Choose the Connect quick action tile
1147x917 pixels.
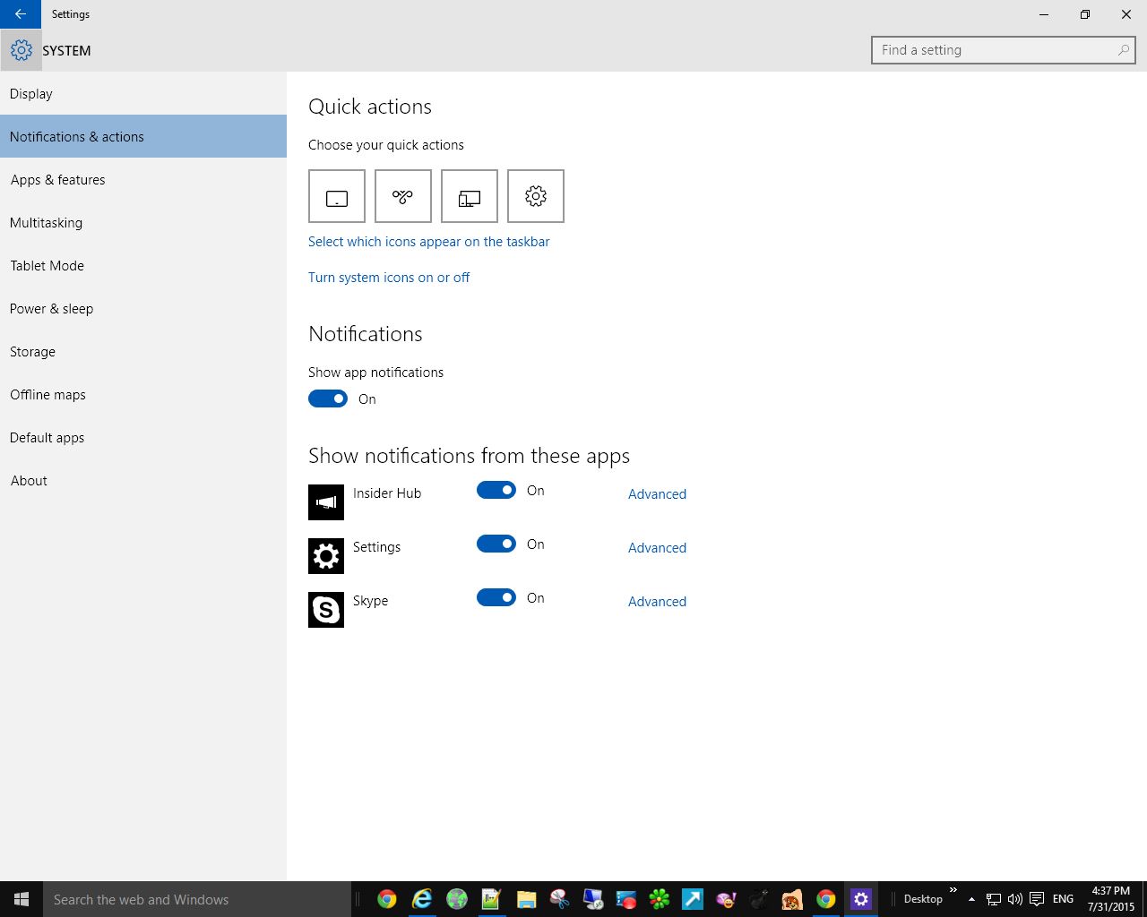pos(470,196)
